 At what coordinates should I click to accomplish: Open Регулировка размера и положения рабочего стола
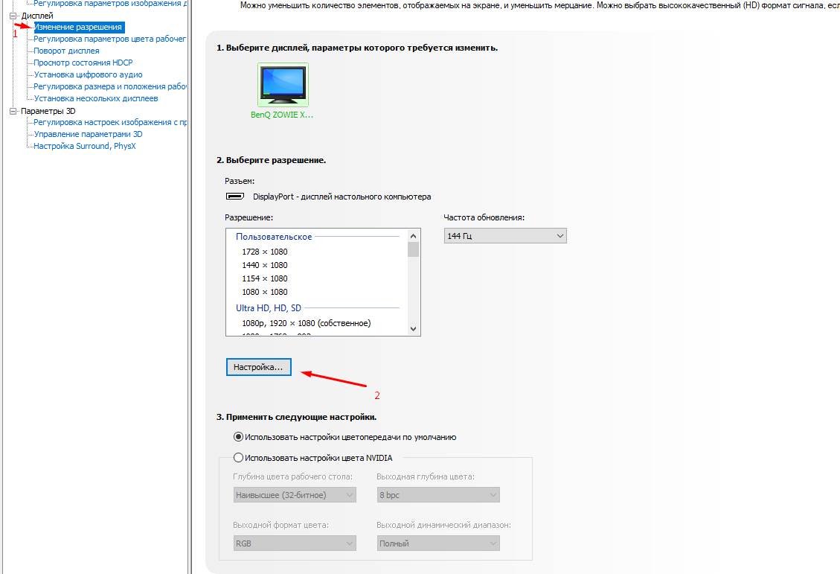click(x=110, y=86)
